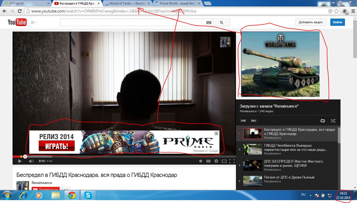Screen dimensions: 357x203
Task: Click the Добавить видео button
Action: [x=311, y=22]
